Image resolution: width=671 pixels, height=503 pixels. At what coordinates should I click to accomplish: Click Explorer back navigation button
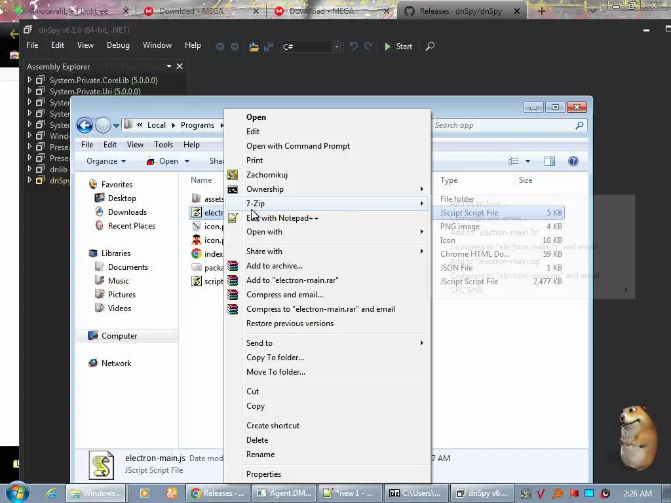pyautogui.click(x=85, y=125)
